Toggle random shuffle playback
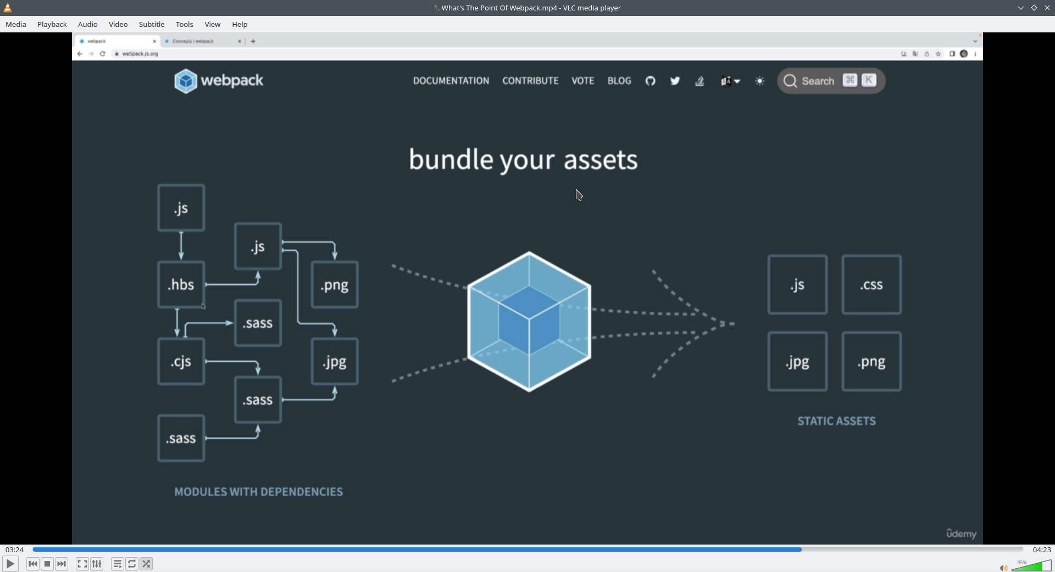 pos(146,564)
